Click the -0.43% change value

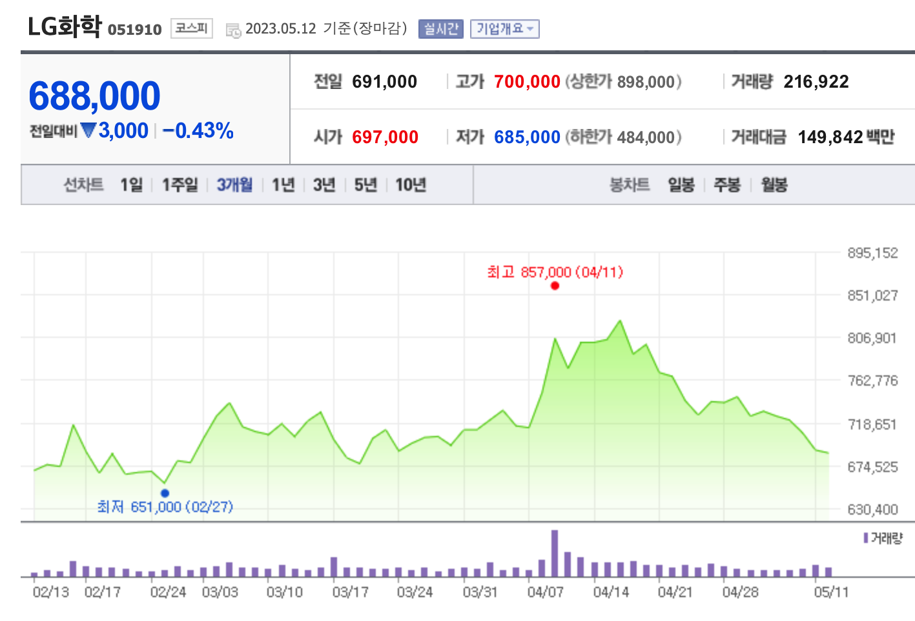(198, 131)
